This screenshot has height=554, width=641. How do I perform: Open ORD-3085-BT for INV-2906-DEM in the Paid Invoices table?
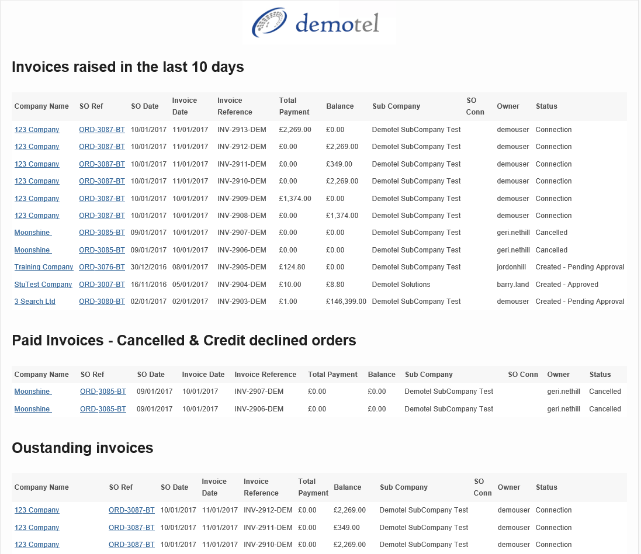click(103, 409)
